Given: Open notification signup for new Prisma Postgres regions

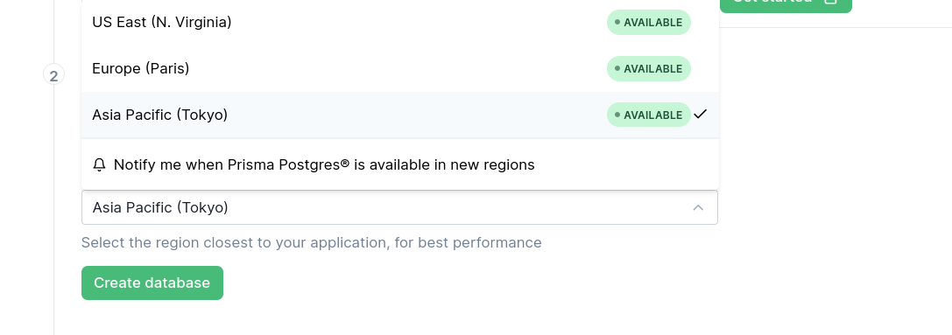Looking at the screenshot, I should (x=400, y=164).
